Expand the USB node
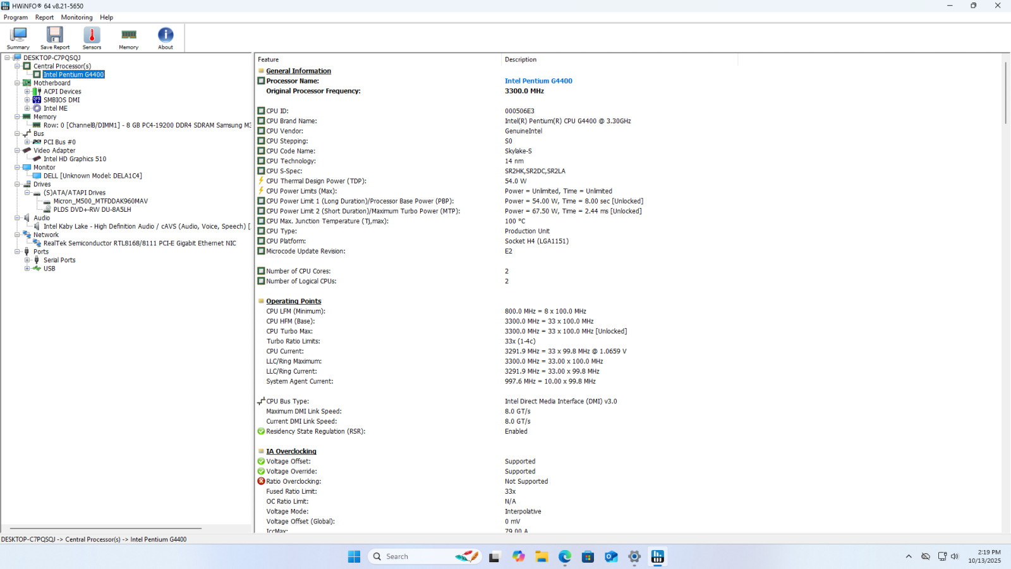The height and width of the screenshot is (569, 1011). click(28, 269)
